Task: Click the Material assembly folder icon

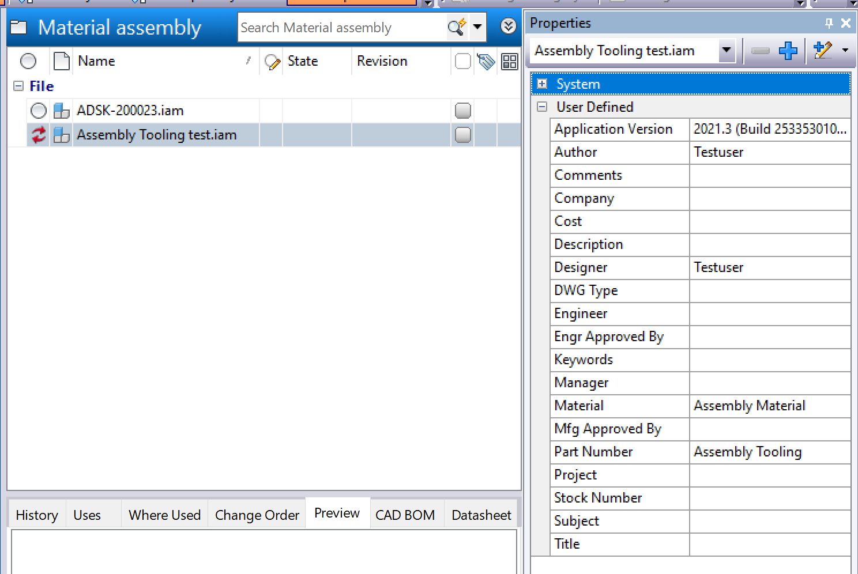Action: pyautogui.click(x=18, y=27)
